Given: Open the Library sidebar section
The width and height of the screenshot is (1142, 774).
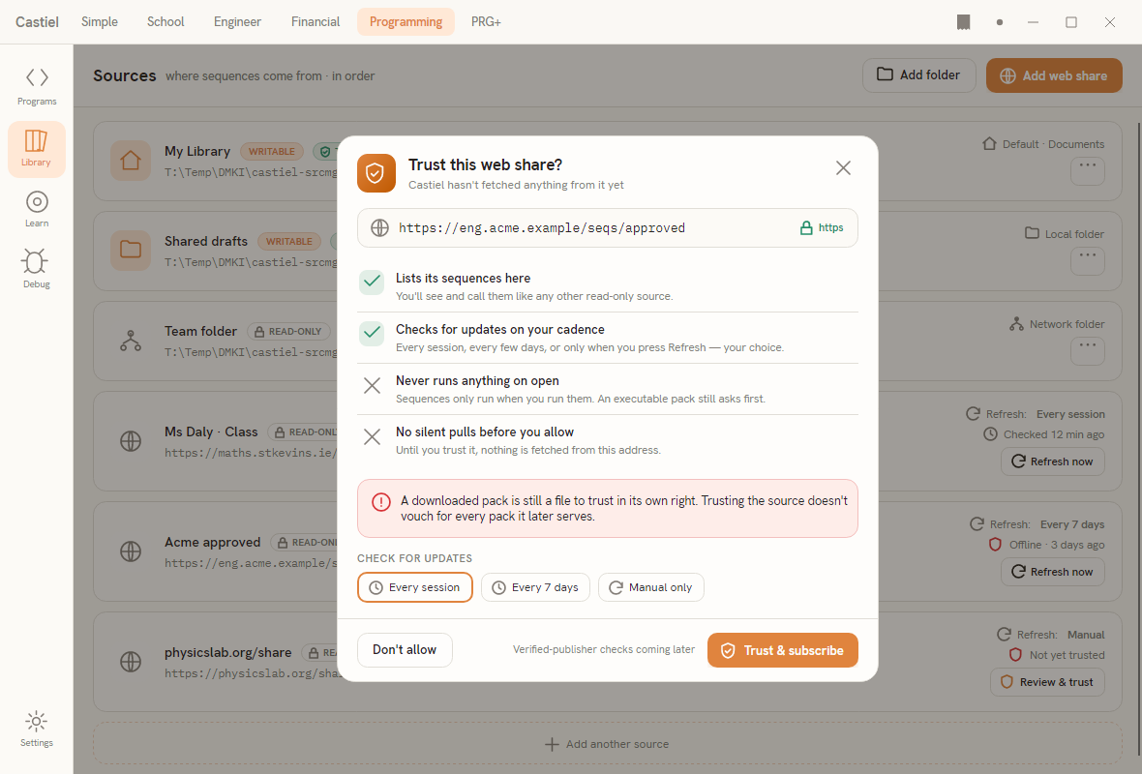Looking at the screenshot, I should pyautogui.click(x=37, y=149).
